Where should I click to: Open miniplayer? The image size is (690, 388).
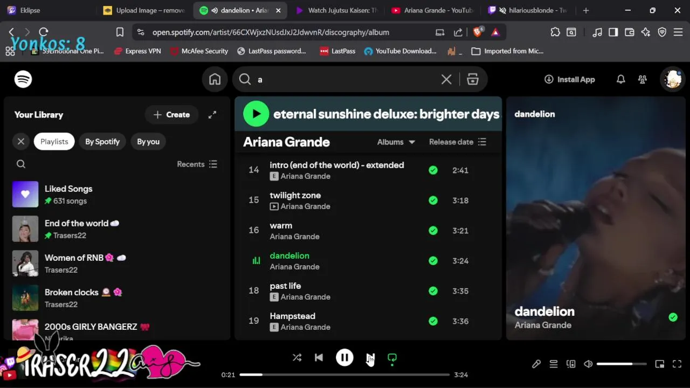click(x=660, y=364)
